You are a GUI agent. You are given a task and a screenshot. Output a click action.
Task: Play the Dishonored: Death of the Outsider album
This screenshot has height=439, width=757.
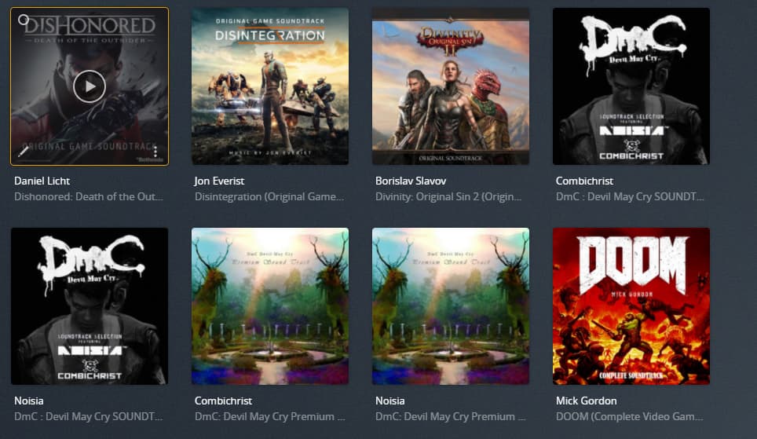[90, 86]
